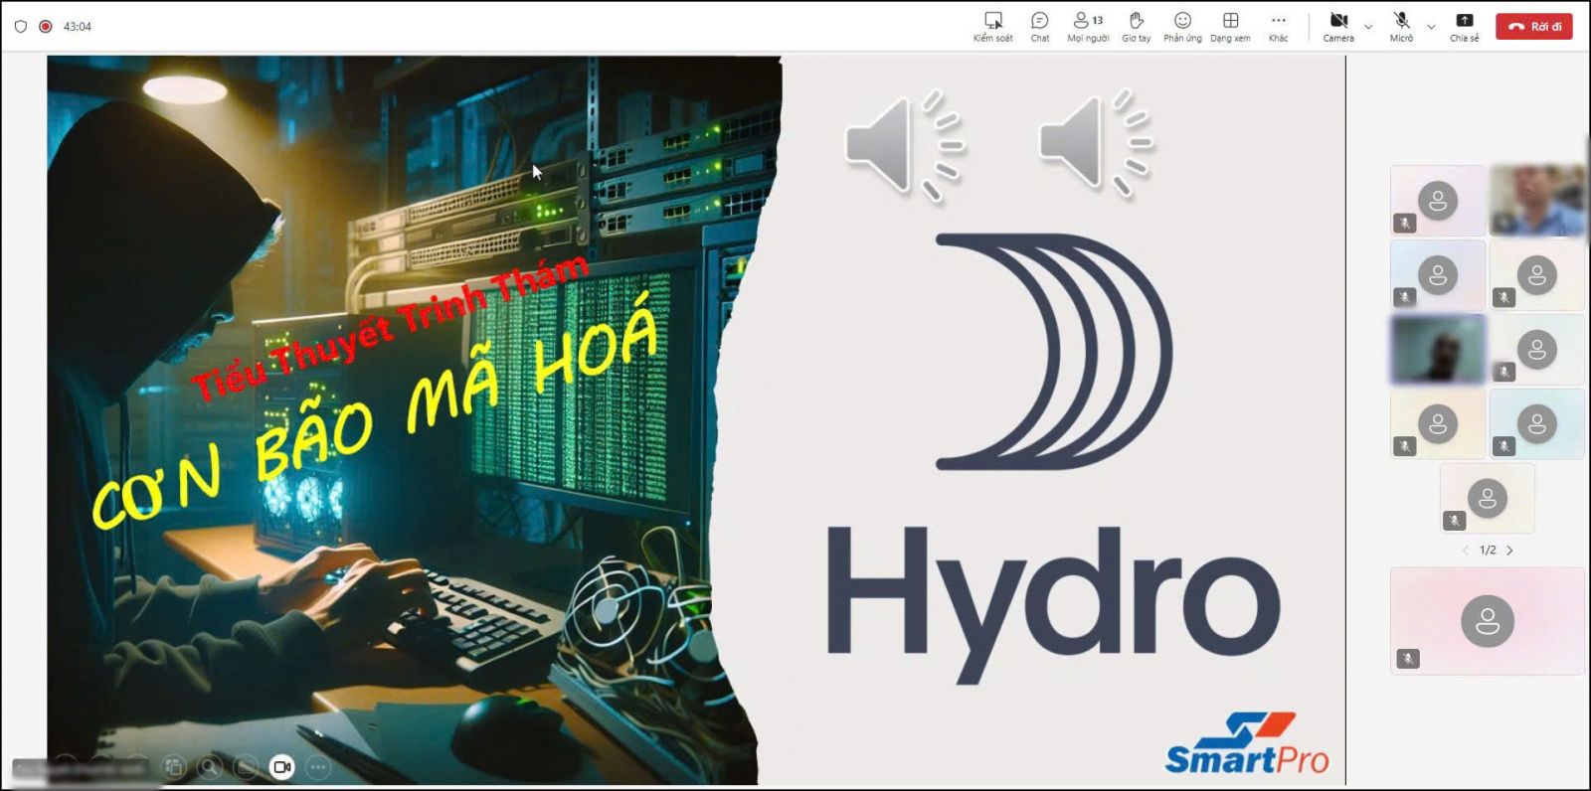Select the single centered participant tile in fifth row
The image size is (1591, 791).
1487,498
